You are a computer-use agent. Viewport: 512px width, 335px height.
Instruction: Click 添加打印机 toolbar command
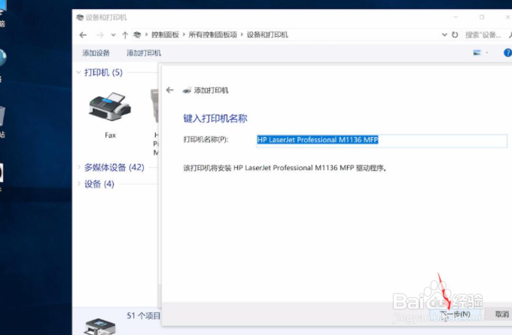(x=144, y=53)
